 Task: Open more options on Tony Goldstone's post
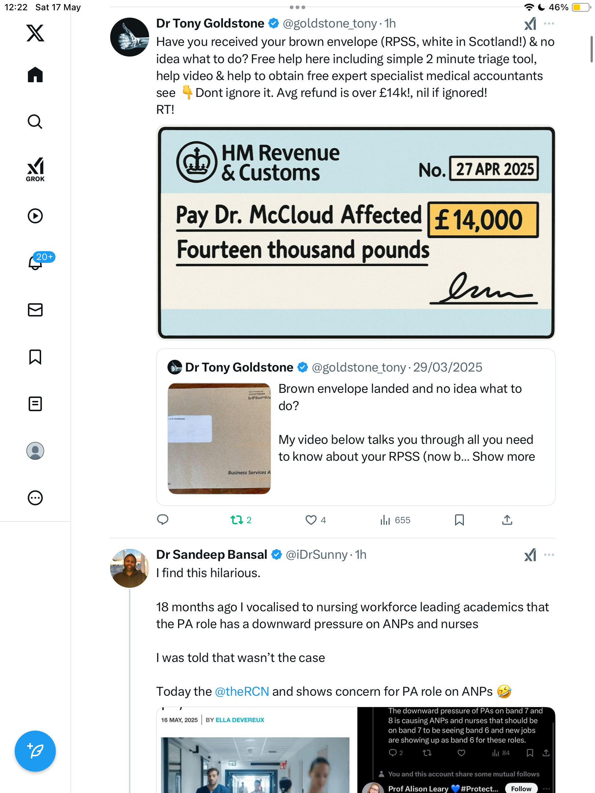point(549,23)
